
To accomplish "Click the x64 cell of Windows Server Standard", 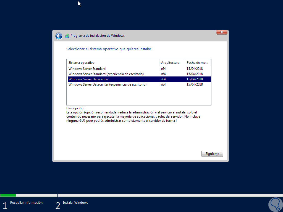I will (163, 69).
